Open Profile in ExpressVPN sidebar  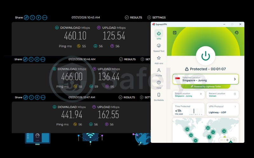[159, 72]
